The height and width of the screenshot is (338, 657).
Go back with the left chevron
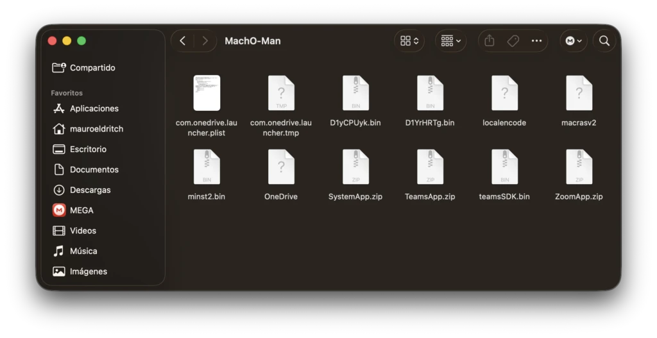coord(183,41)
